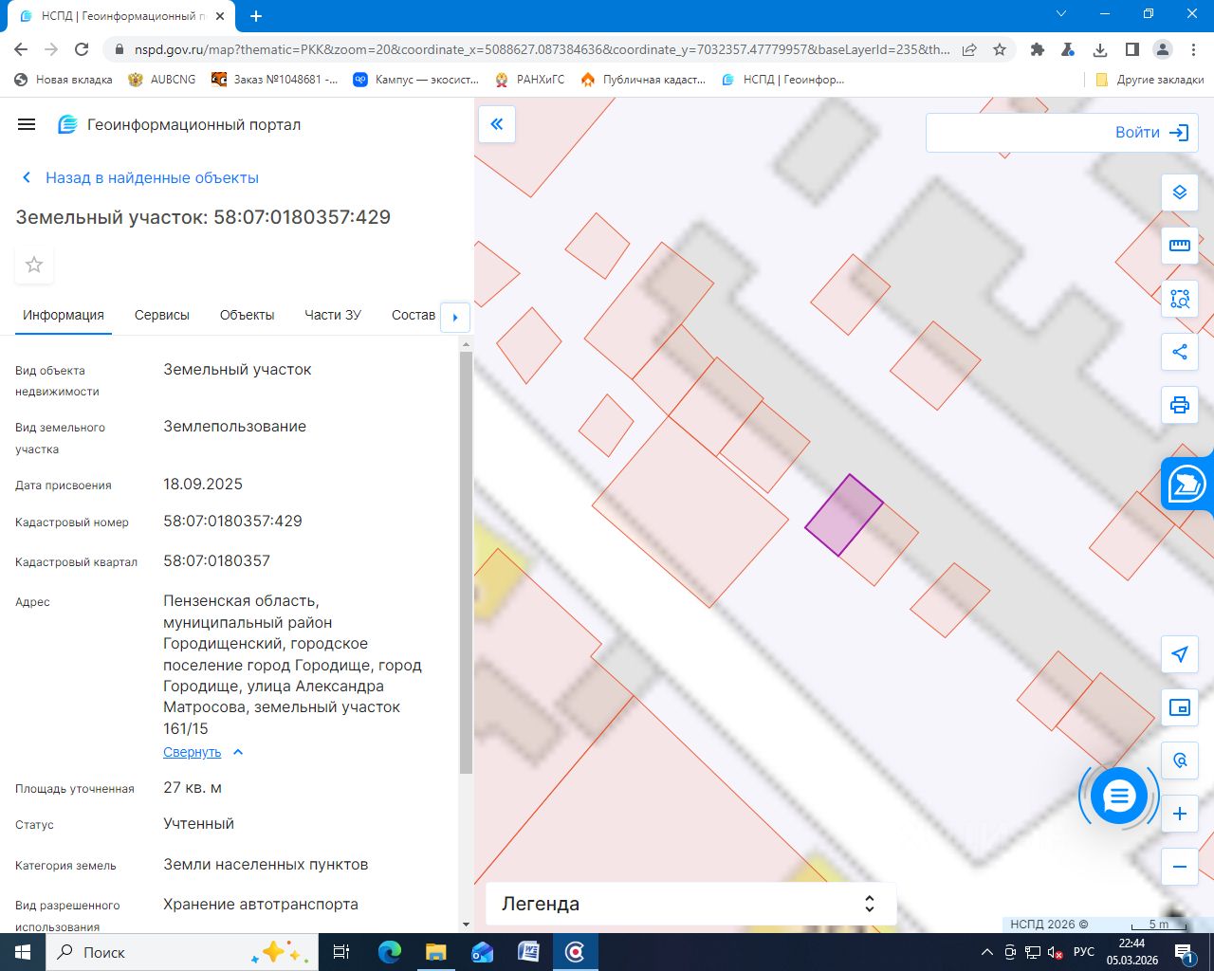Select the highlighted purple parcel on the map
The image size is (1214, 971).
click(x=843, y=515)
